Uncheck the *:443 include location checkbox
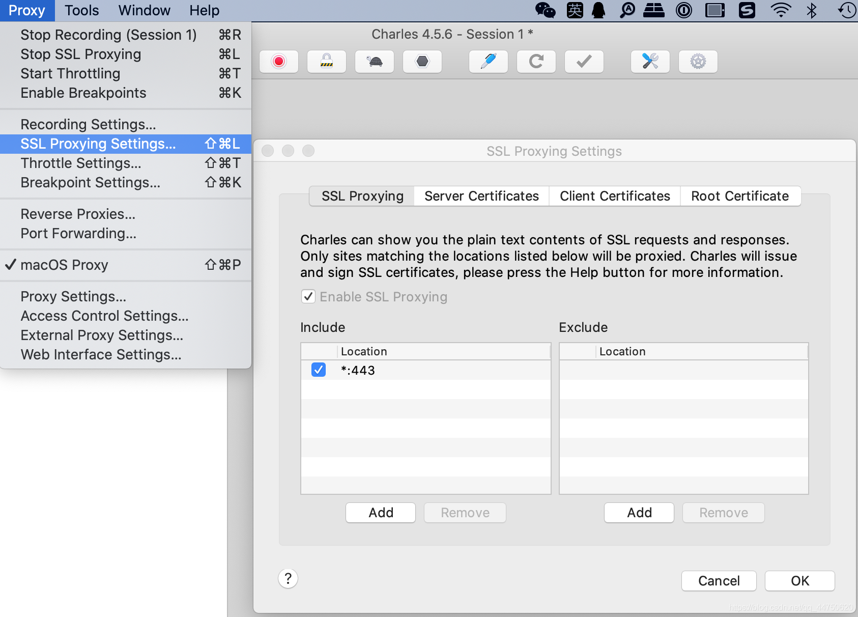The height and width of the screenshot is (617, 858). (319, 370)
